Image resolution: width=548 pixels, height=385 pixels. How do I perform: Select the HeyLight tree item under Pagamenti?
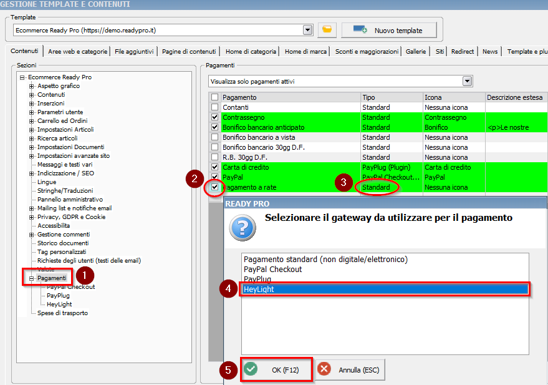click(x=59, y=305)
